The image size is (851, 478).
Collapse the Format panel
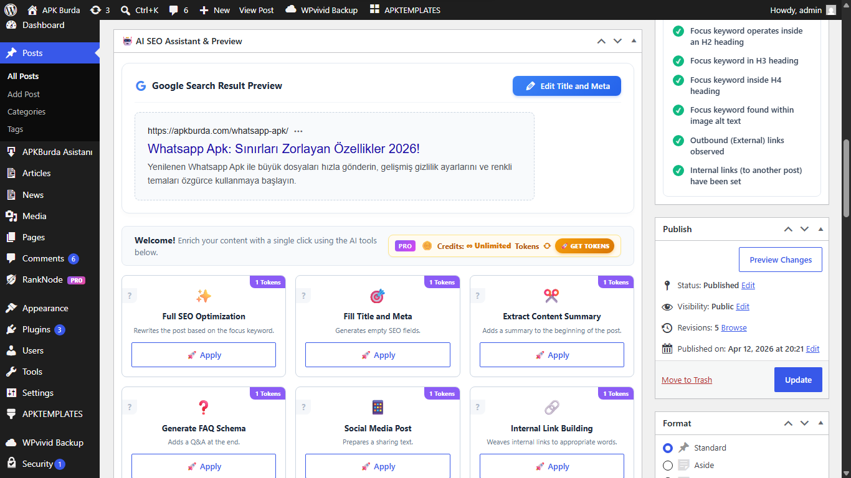coord(820,423)
